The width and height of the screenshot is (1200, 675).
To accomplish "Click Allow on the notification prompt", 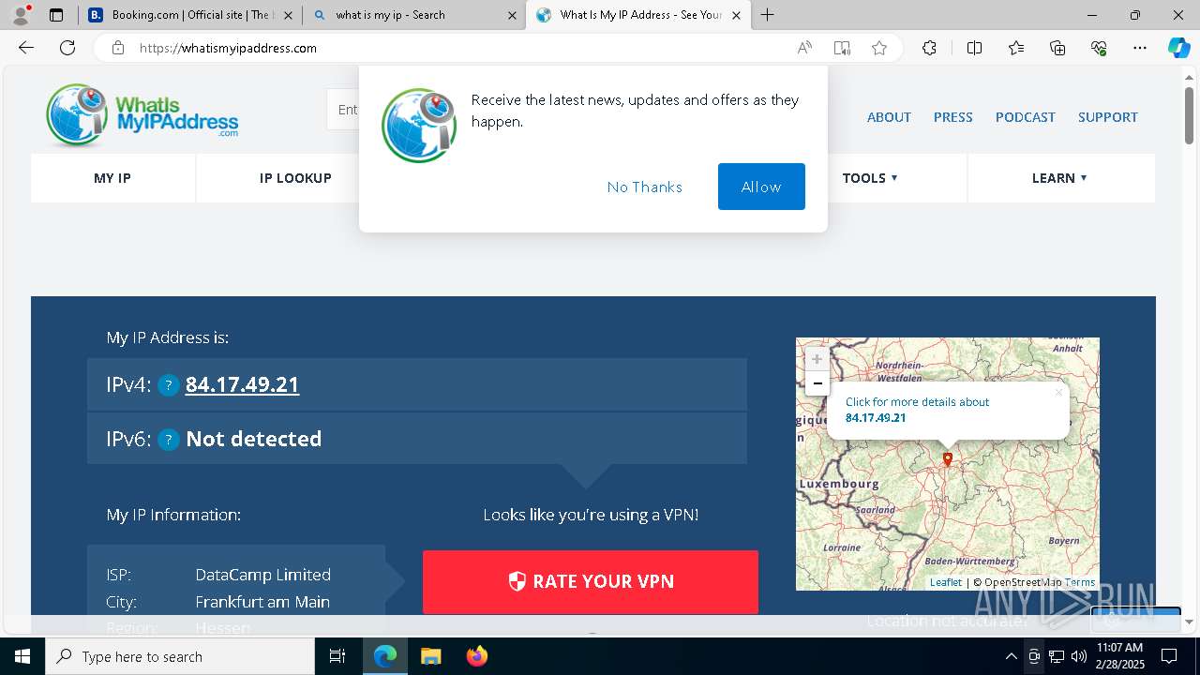I will click(761, 187).
